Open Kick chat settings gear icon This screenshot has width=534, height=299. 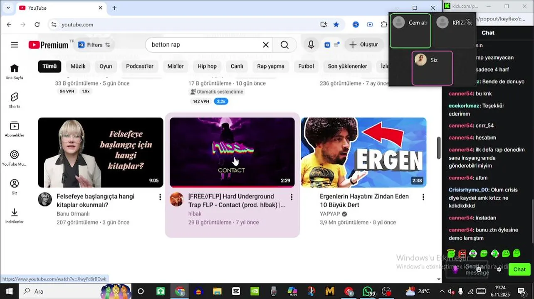click(x=499, y=269)
